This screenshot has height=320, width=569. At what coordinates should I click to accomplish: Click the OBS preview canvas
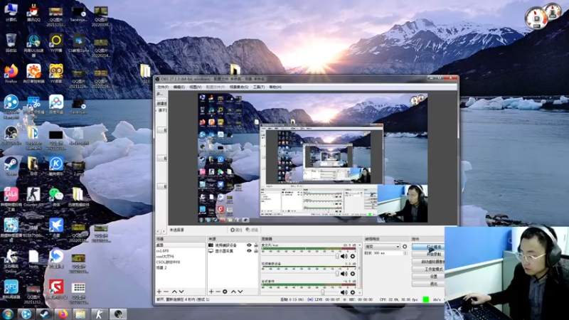(x=312, y=158)
